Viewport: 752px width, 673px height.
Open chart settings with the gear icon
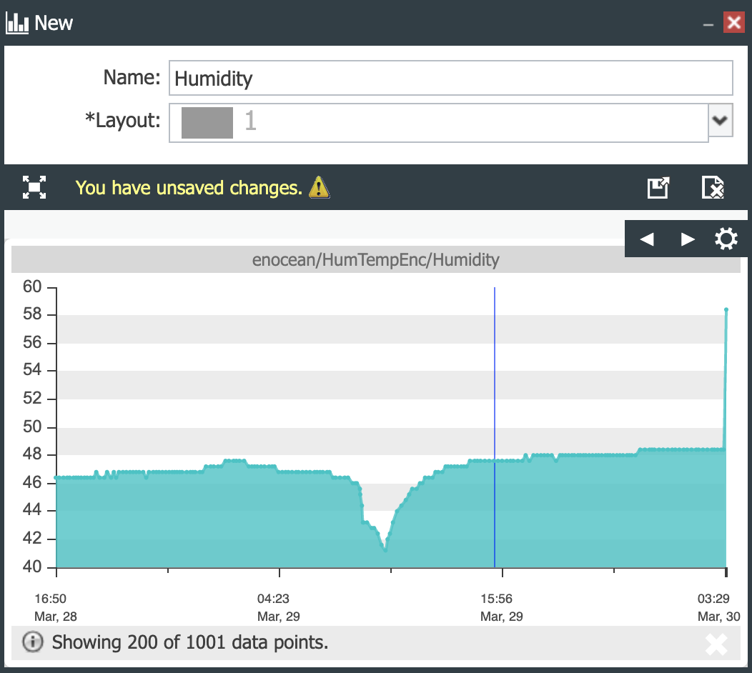coord(726,239)
